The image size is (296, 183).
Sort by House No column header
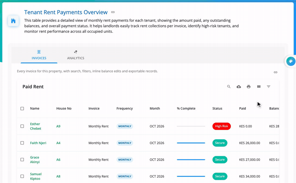[x=64, y=108]
